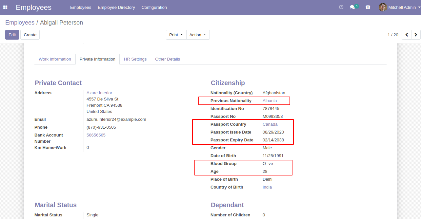421x219 pixels.
Task: Open the apps grid menu icon
Action: pos(5,7)
